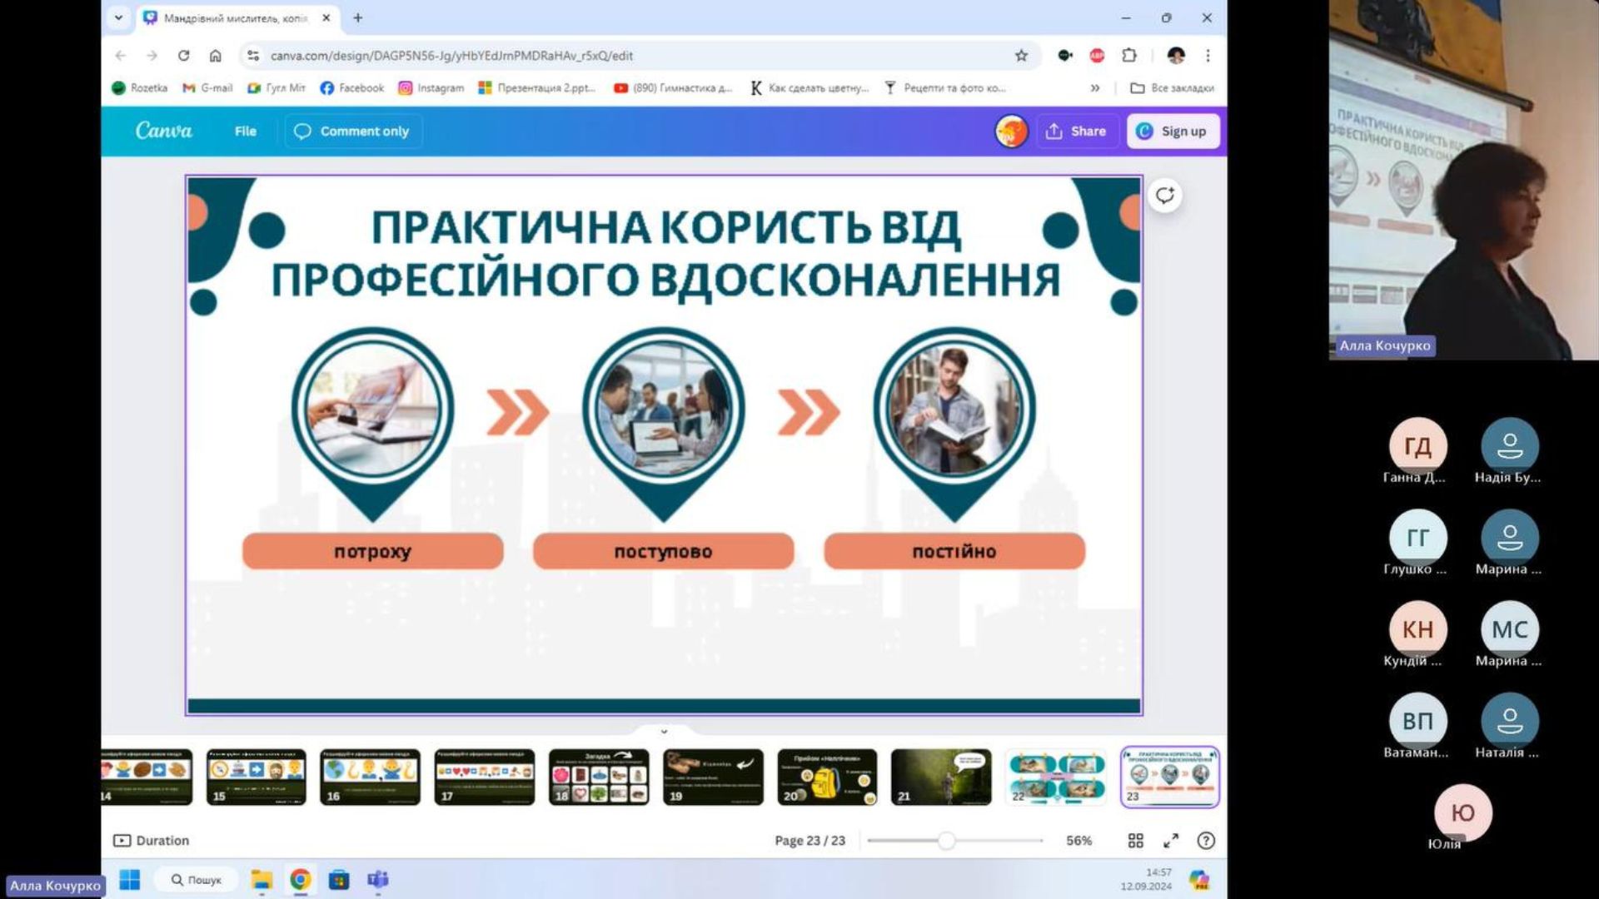This screenshot has height=899, width=1599.
Task: Open the File menu
Action: pyautogui.click(x=245, y=132)
